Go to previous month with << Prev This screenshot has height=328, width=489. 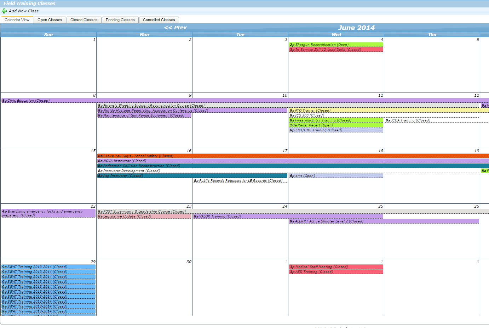[176, 28]
